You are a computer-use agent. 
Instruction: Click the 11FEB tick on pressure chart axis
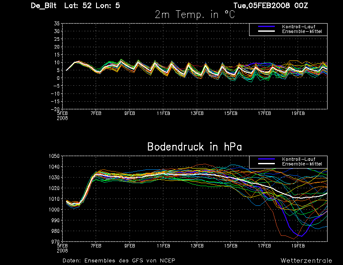[163, 246]
